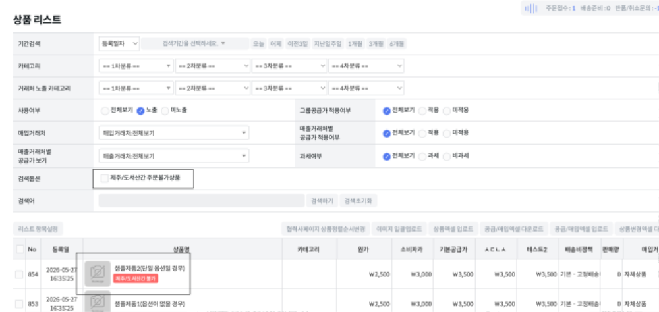Click 배송준비:0 status counter

[595, 8]
